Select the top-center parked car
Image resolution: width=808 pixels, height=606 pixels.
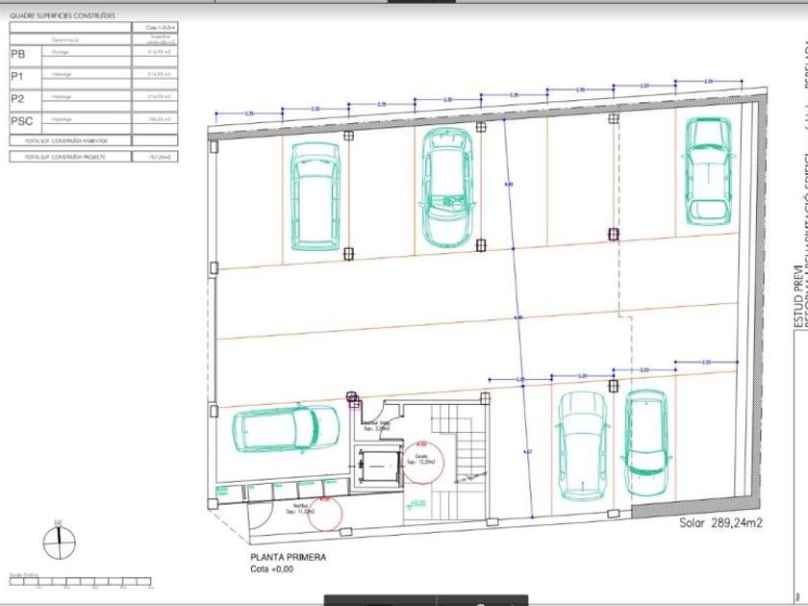448,187
